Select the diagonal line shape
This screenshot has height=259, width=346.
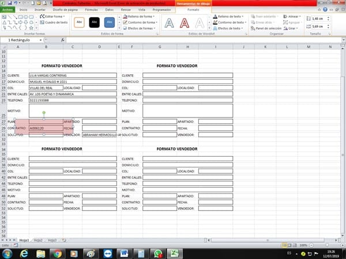click(10, 17)
